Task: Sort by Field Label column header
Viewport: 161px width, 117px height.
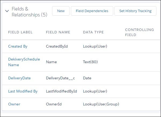Action: [20, 32]
